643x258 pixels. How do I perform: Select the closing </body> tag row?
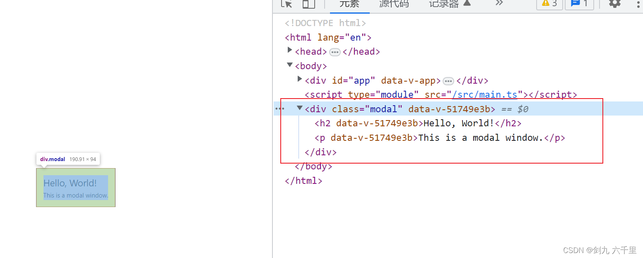[313, 166]
